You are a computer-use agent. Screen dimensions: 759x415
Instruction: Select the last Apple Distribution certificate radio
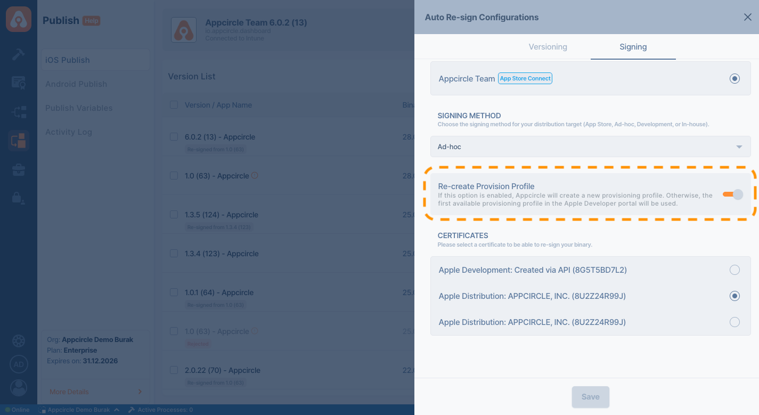click(734, 322)
